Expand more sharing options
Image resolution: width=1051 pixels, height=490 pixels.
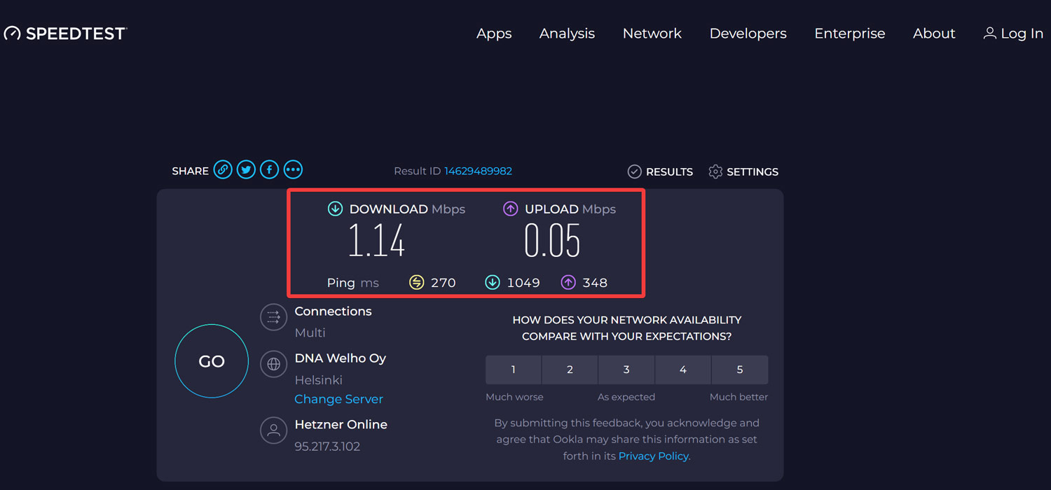(x=293, y=169)
